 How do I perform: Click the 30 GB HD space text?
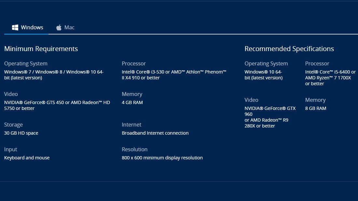21,133
